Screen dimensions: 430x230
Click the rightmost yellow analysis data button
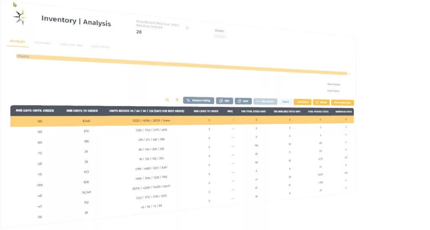click(343, 102)
